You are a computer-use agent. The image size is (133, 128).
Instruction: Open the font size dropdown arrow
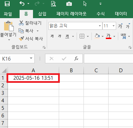(x=113, y=26)
